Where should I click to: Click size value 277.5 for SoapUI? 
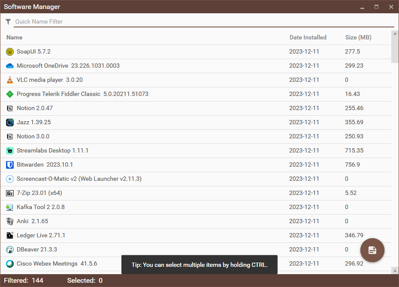pos(352,51)
